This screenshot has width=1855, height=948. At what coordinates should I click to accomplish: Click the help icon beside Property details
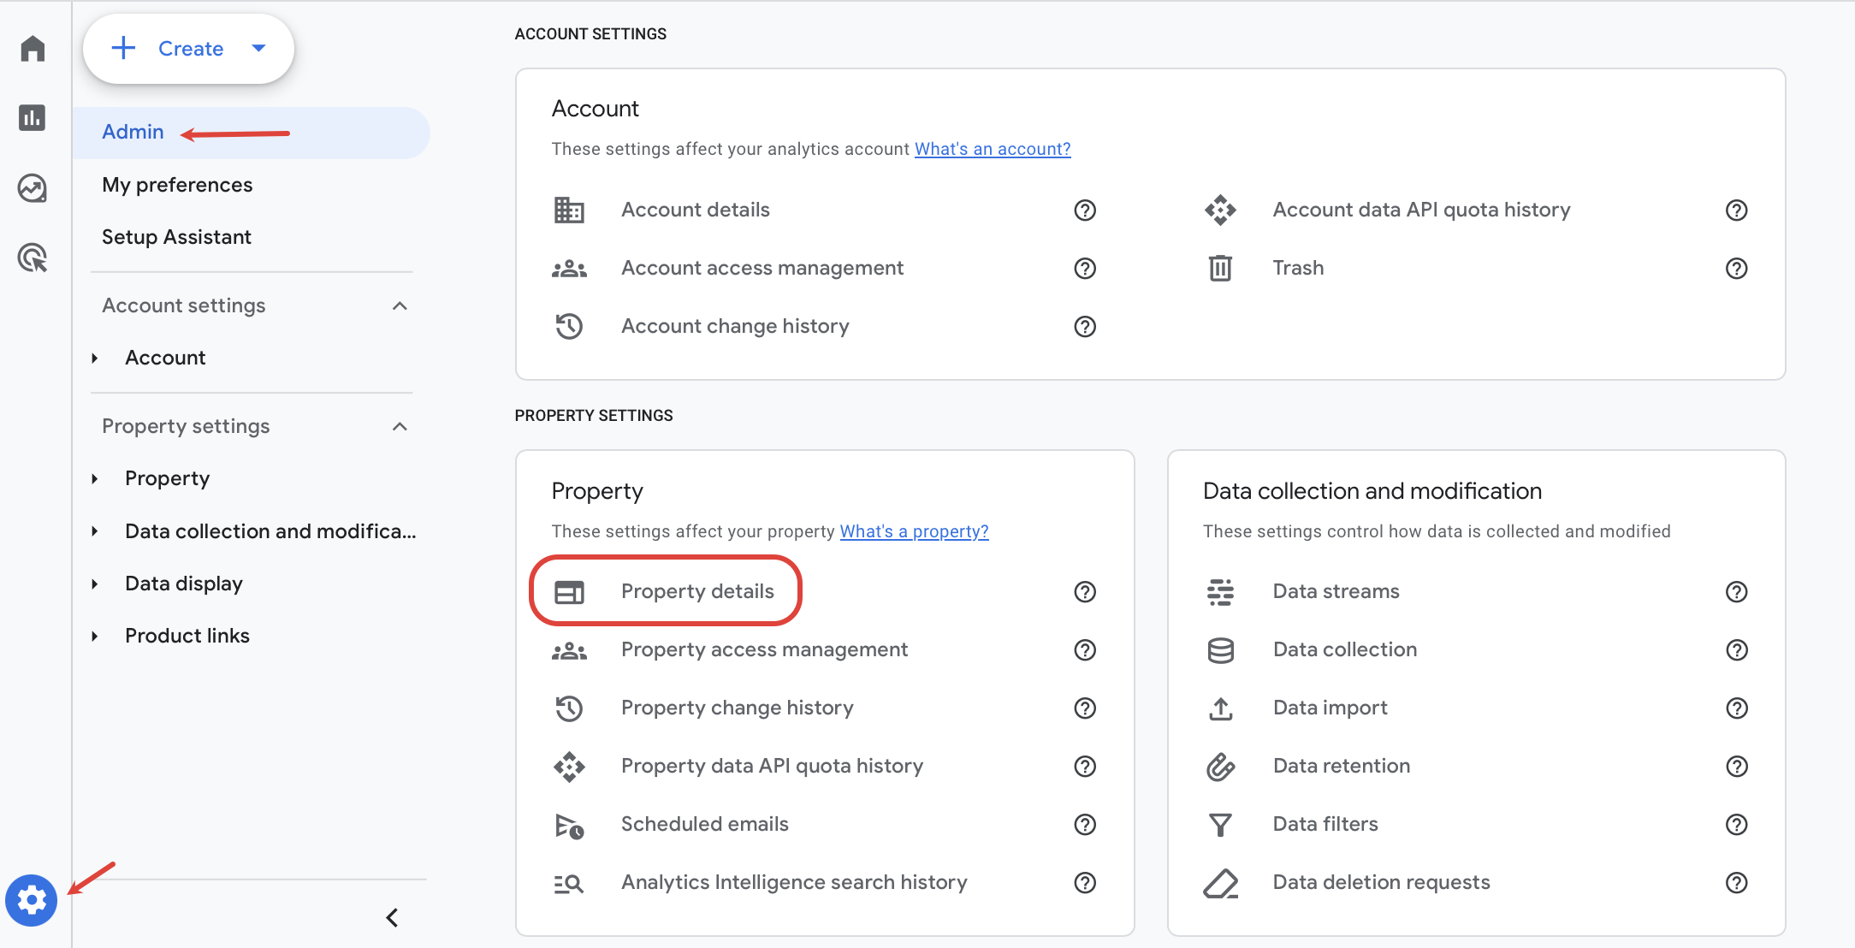point(1084,591)
